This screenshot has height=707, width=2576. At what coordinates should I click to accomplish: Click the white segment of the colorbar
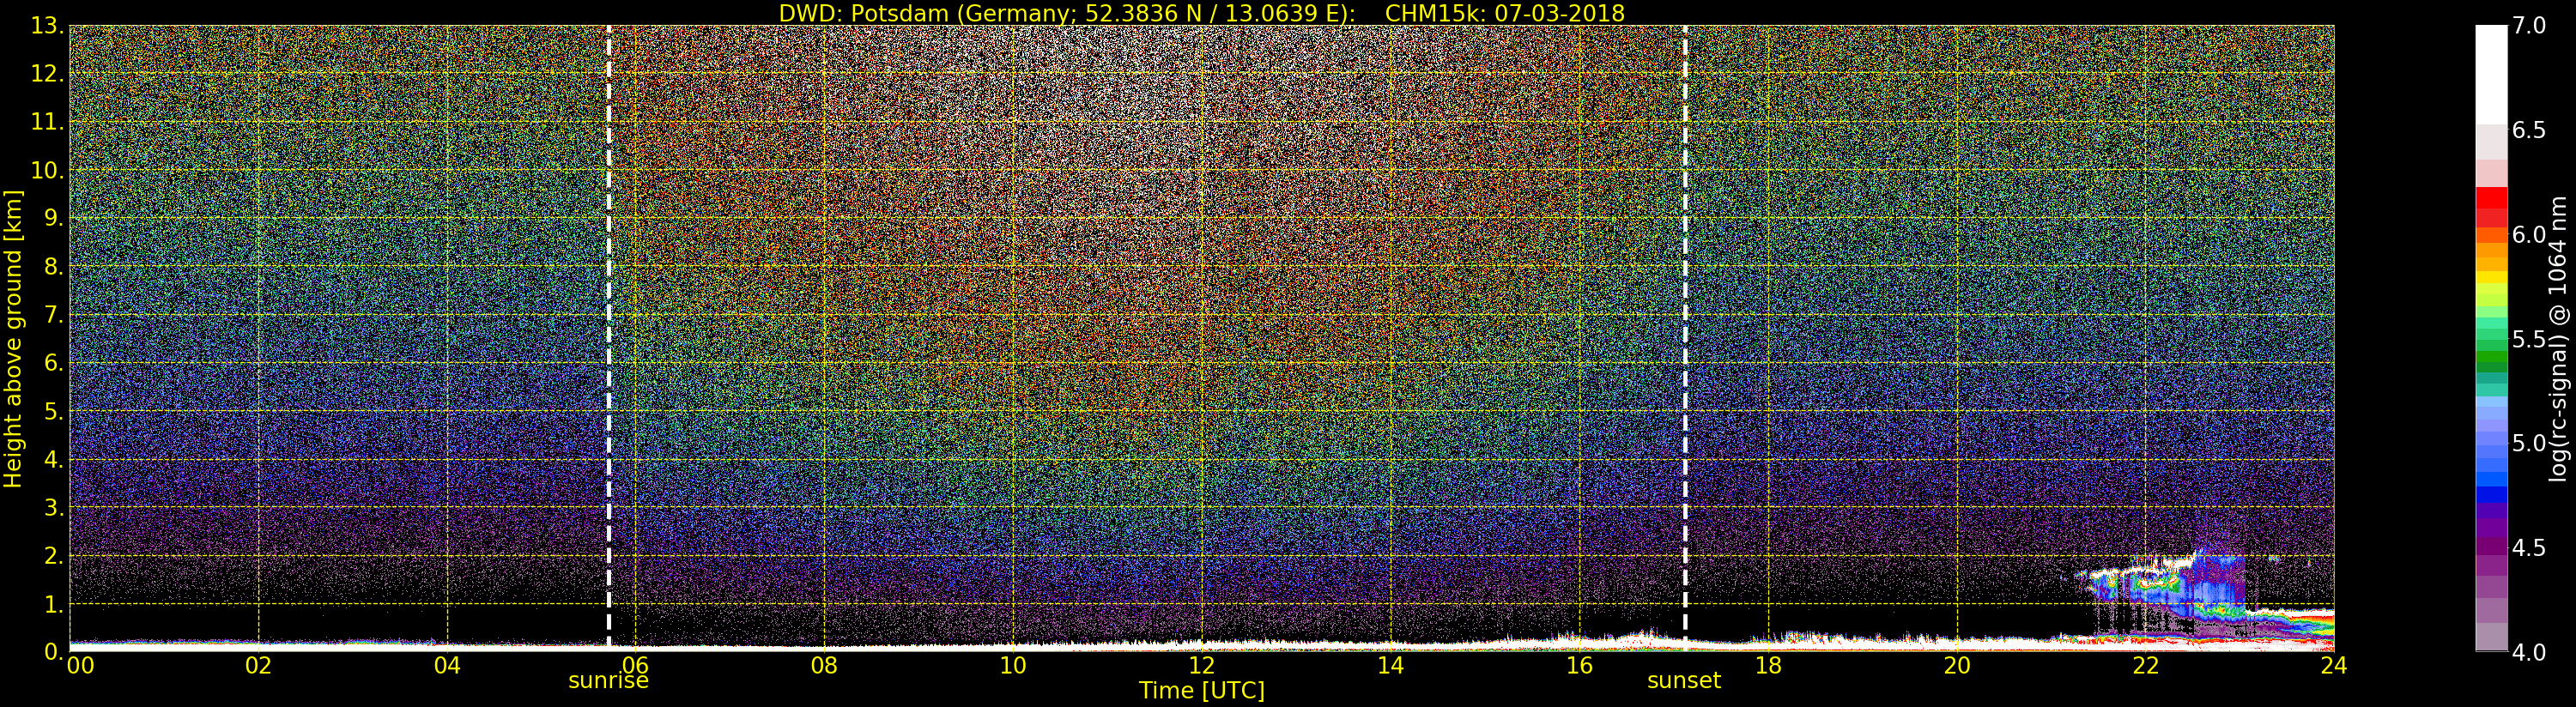[x=2491, y=75]
